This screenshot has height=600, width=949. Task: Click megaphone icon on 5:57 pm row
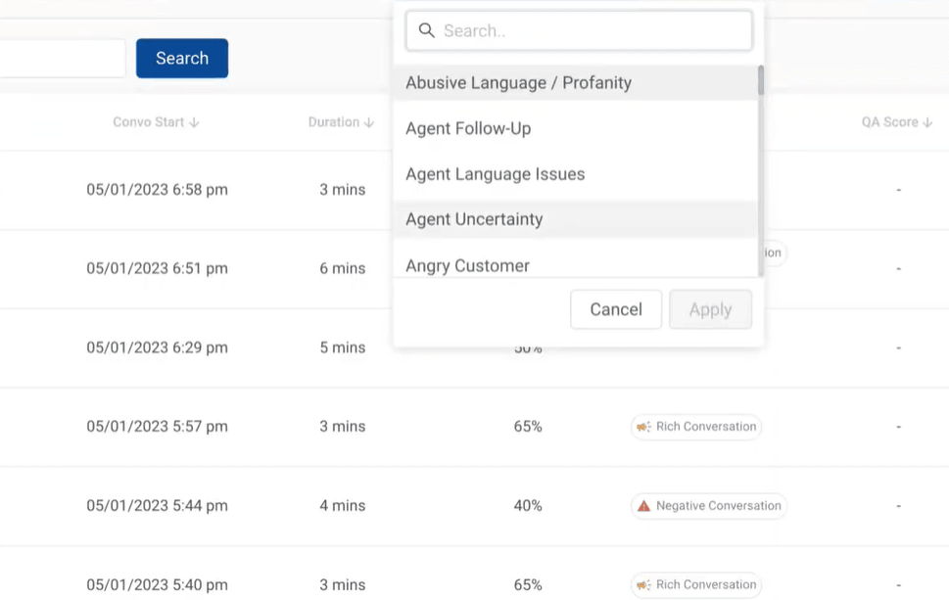[643, 427]
